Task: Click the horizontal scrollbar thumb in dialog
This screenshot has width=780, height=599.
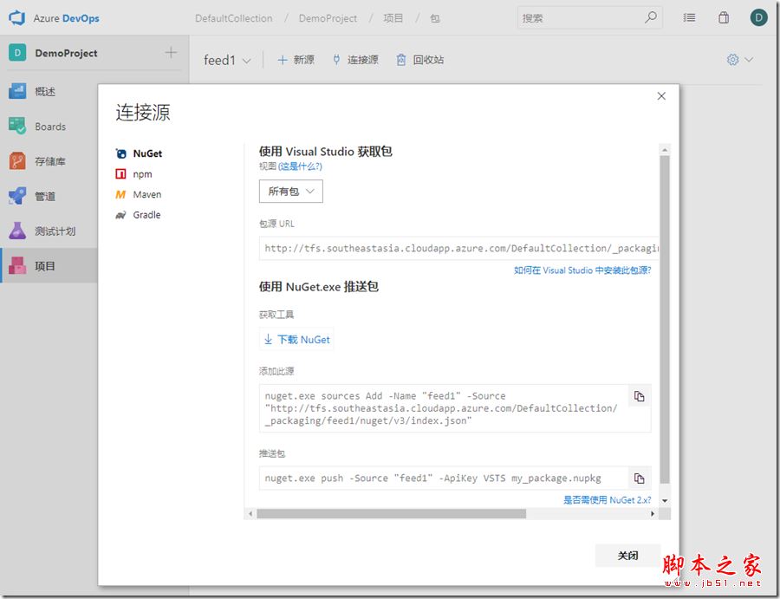Action: tap(391, 513)
